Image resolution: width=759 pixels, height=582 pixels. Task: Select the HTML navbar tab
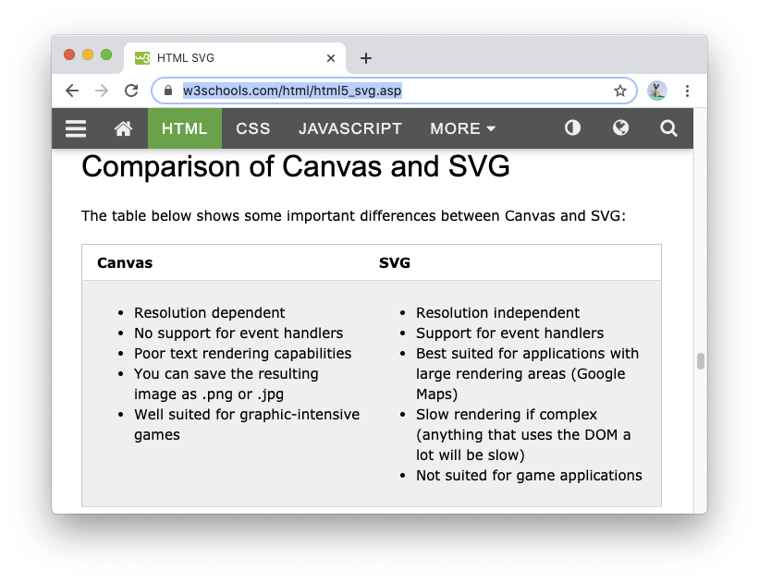pyautogui.click(x=185, y=128)
